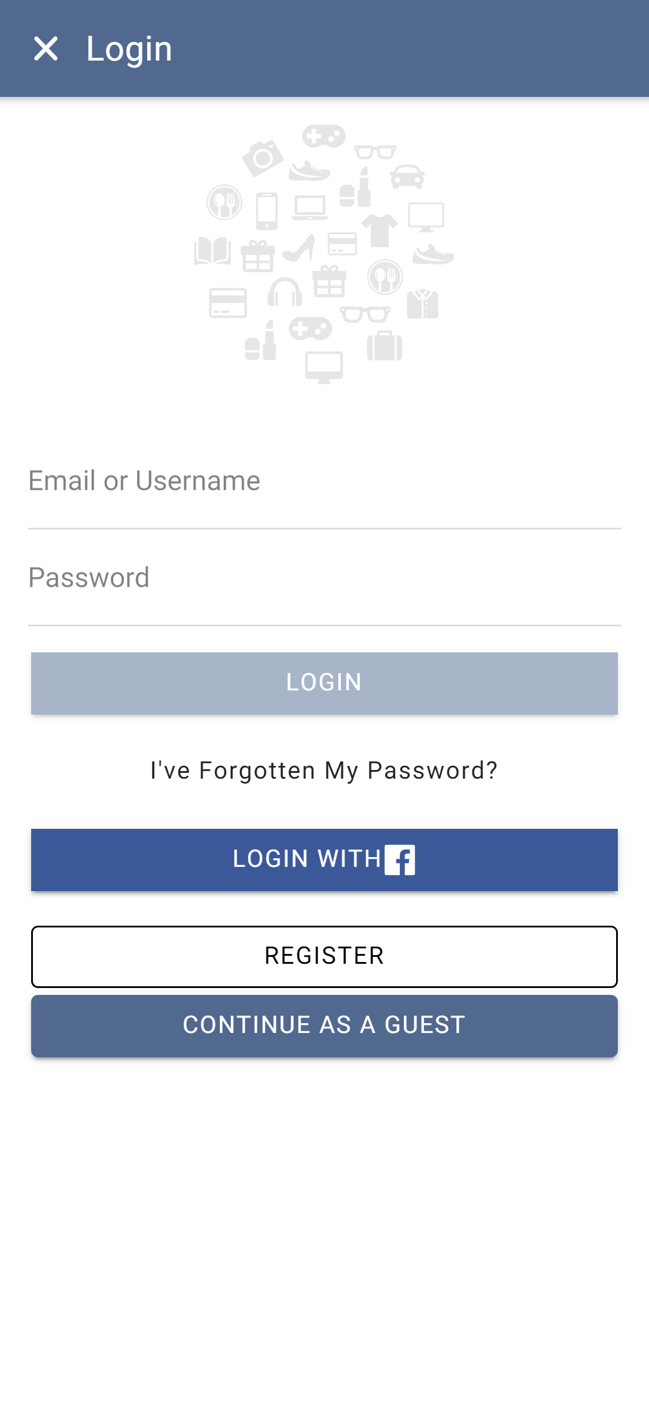Screen dimensions: 649x1405
Task: Click the open book icon in the logo
Action: 212,251
